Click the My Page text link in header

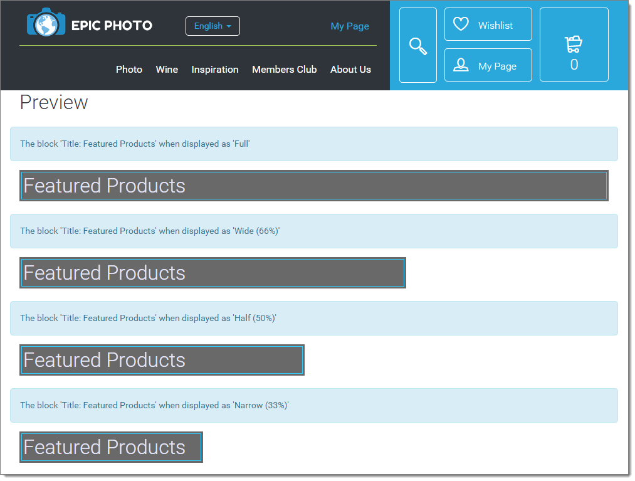tap(350, 26)
